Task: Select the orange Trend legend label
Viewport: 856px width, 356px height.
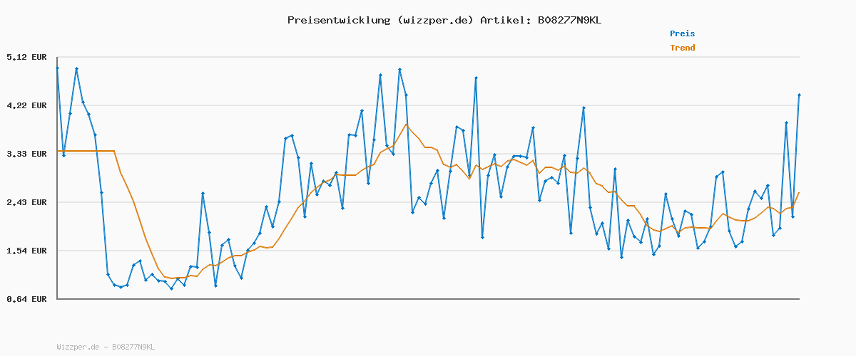Action: [x=682, y=48]
